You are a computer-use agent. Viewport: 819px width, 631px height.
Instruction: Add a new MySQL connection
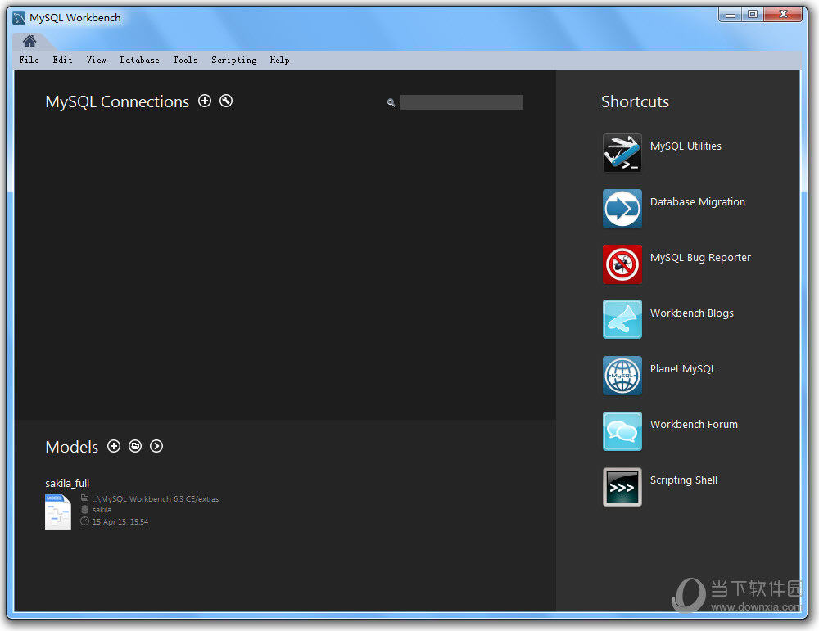(205, 101)
